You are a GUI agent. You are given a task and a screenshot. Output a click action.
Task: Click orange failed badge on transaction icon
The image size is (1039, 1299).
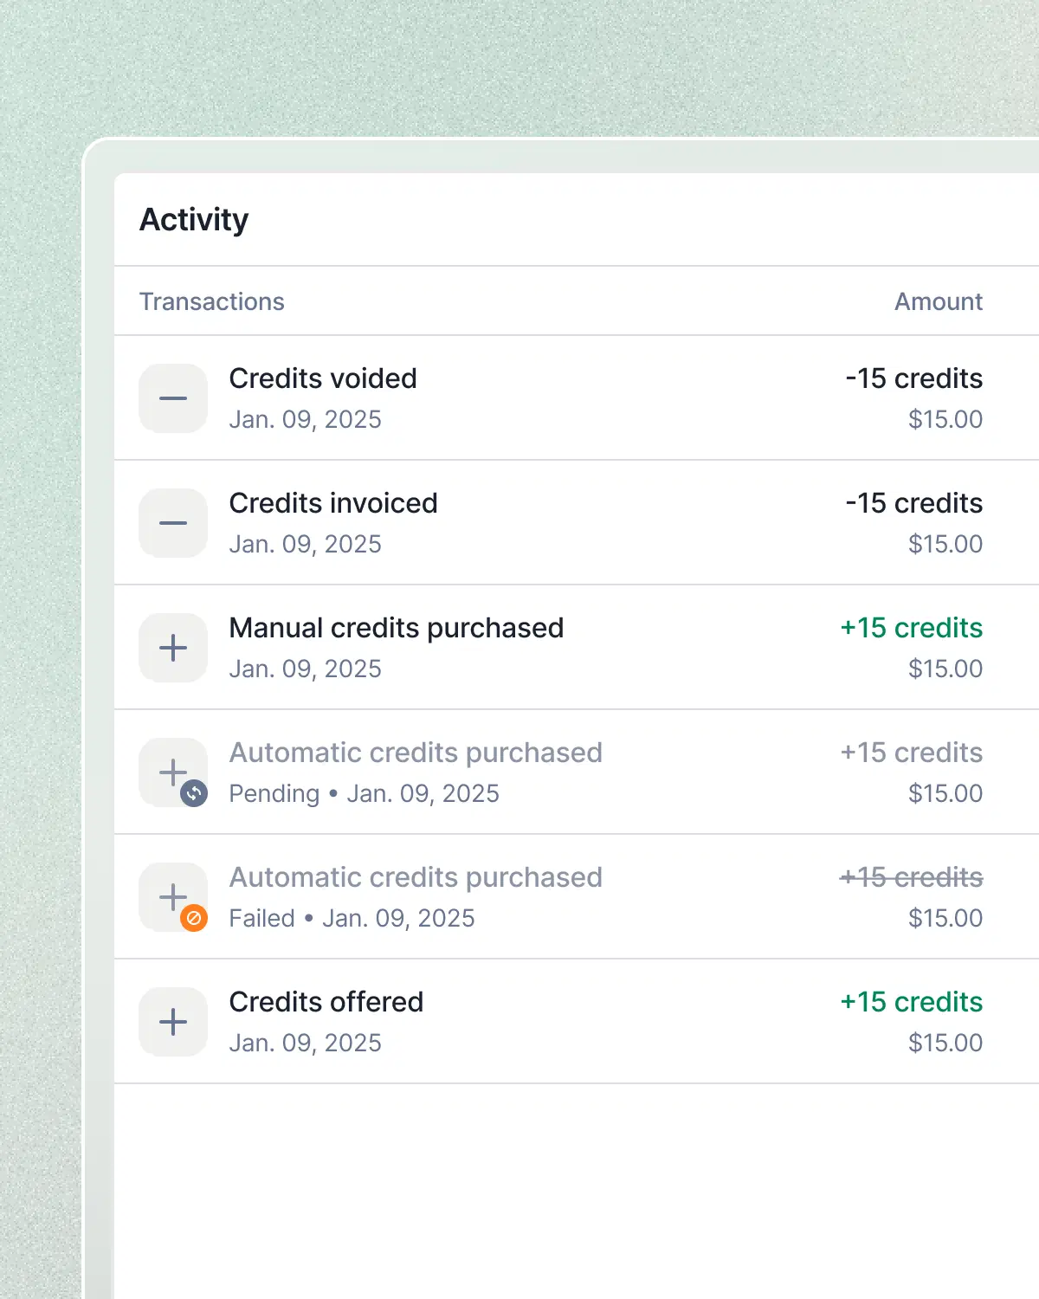[x=194, y=918]
